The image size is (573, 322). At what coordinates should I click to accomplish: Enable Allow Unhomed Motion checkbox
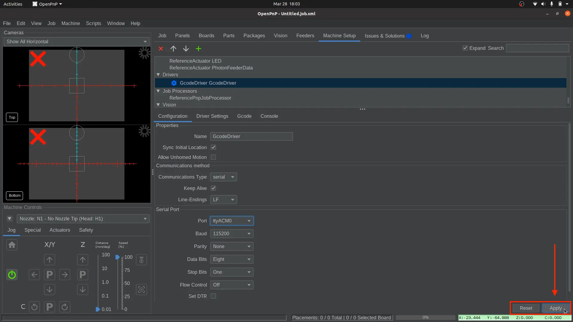(213, 157)
